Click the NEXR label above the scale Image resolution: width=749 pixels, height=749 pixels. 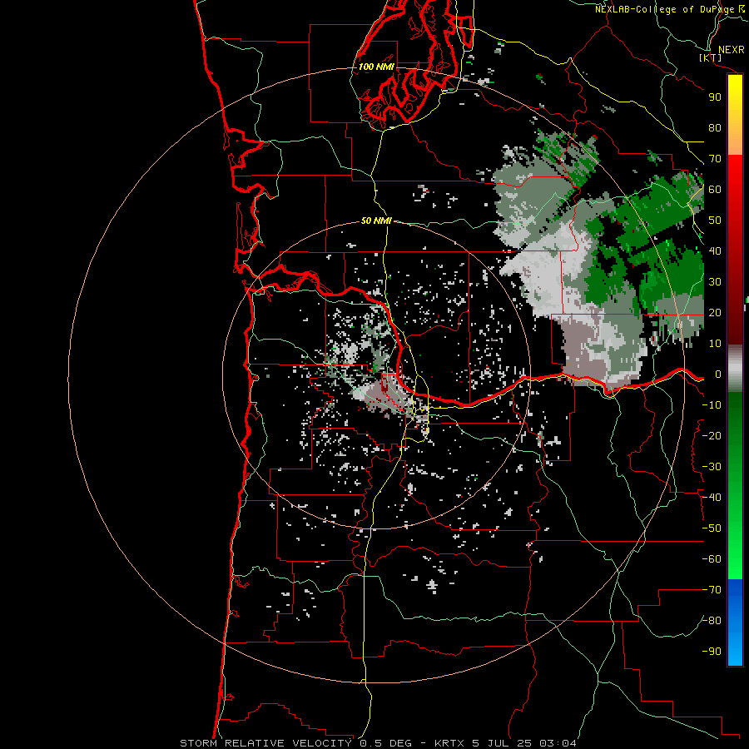[x=731, y=50]
